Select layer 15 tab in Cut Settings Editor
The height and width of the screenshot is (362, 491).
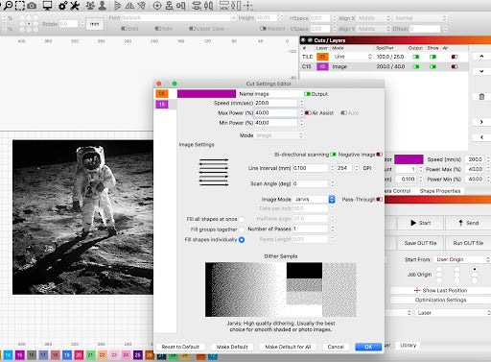(162, 104)
